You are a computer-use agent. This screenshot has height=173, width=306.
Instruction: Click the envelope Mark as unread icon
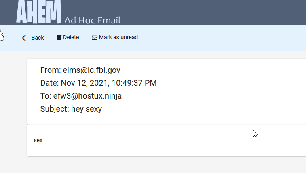95,38
